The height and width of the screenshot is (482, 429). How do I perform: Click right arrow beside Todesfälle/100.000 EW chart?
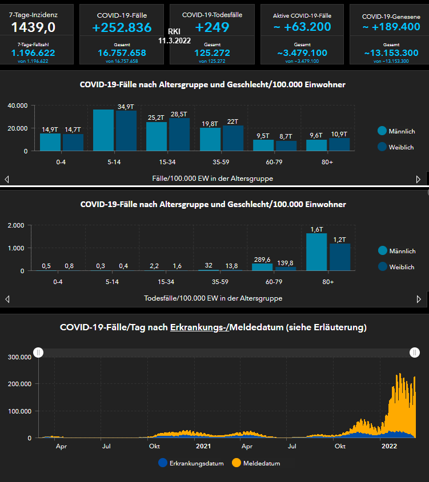419,299
